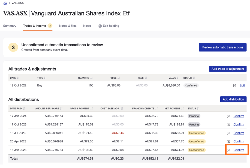Image resolution: width=250 pixels, height=168 pixels.
Task: Select the AU$86.86 price cell
Action: click(114, 85)
